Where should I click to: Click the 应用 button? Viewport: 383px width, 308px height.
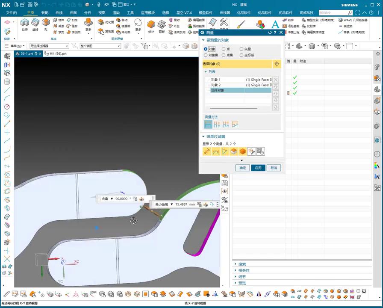click(258, 168)
